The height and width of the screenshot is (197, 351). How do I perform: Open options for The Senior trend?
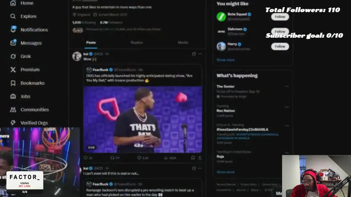(287, 86)
